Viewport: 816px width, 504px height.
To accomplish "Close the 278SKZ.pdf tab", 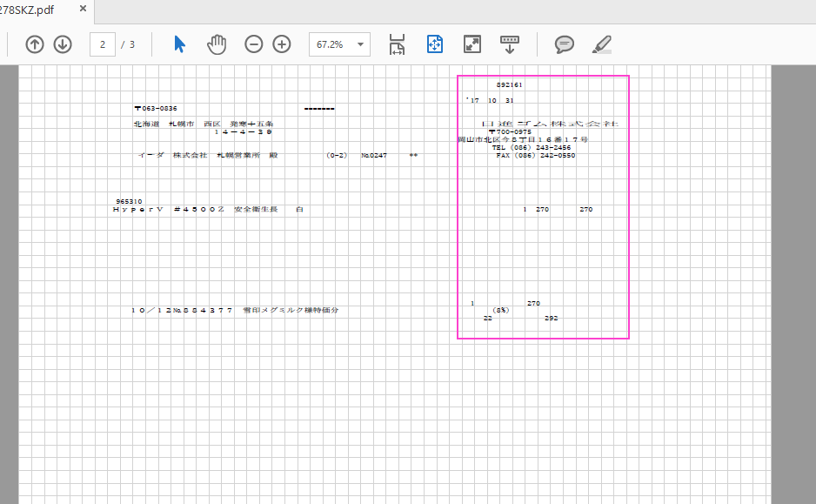I will click(x=83, y=9).
